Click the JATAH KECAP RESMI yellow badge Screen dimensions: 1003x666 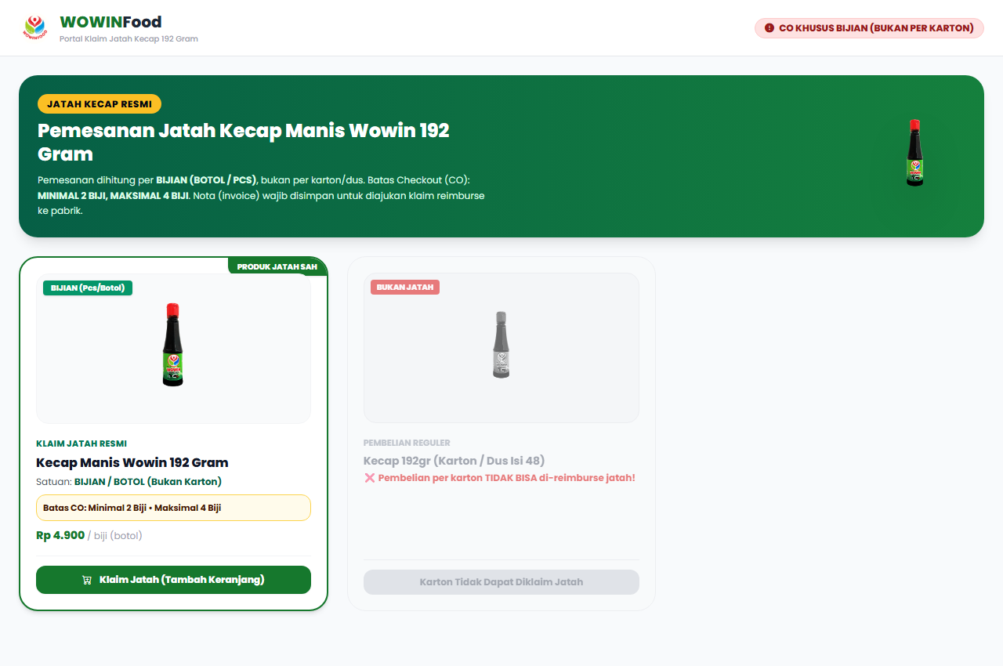100,104
